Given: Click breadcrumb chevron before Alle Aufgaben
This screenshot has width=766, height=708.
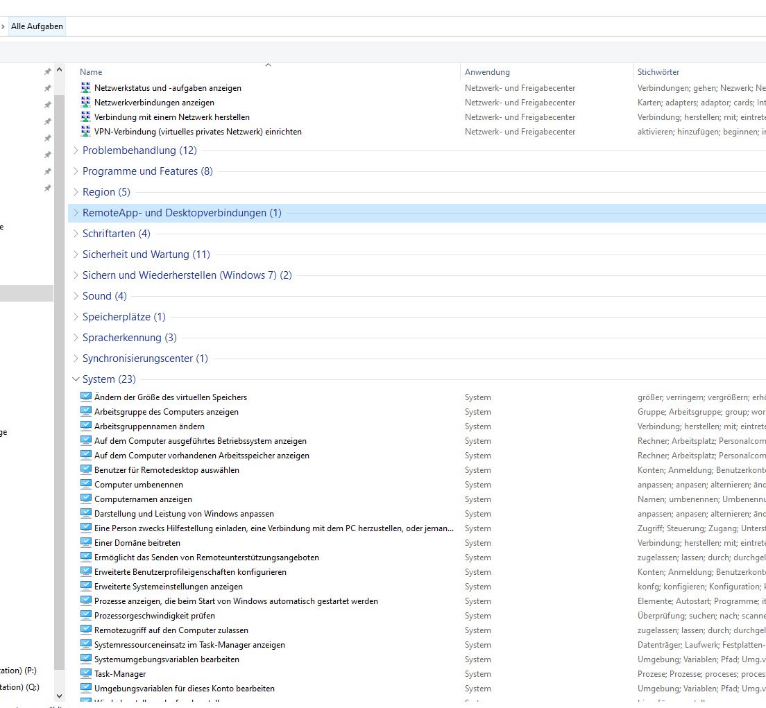Looking at the screenshot, I should pyautogui.click(x=3, y=26).
